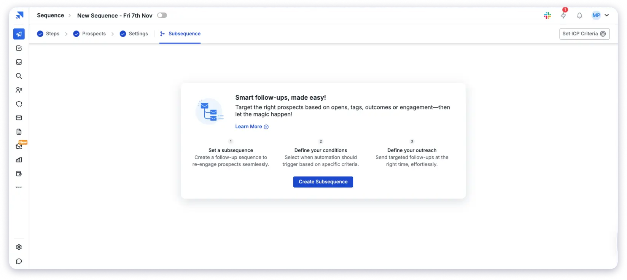
Task: Open the Slack integration icon
Action: point(547,15)
